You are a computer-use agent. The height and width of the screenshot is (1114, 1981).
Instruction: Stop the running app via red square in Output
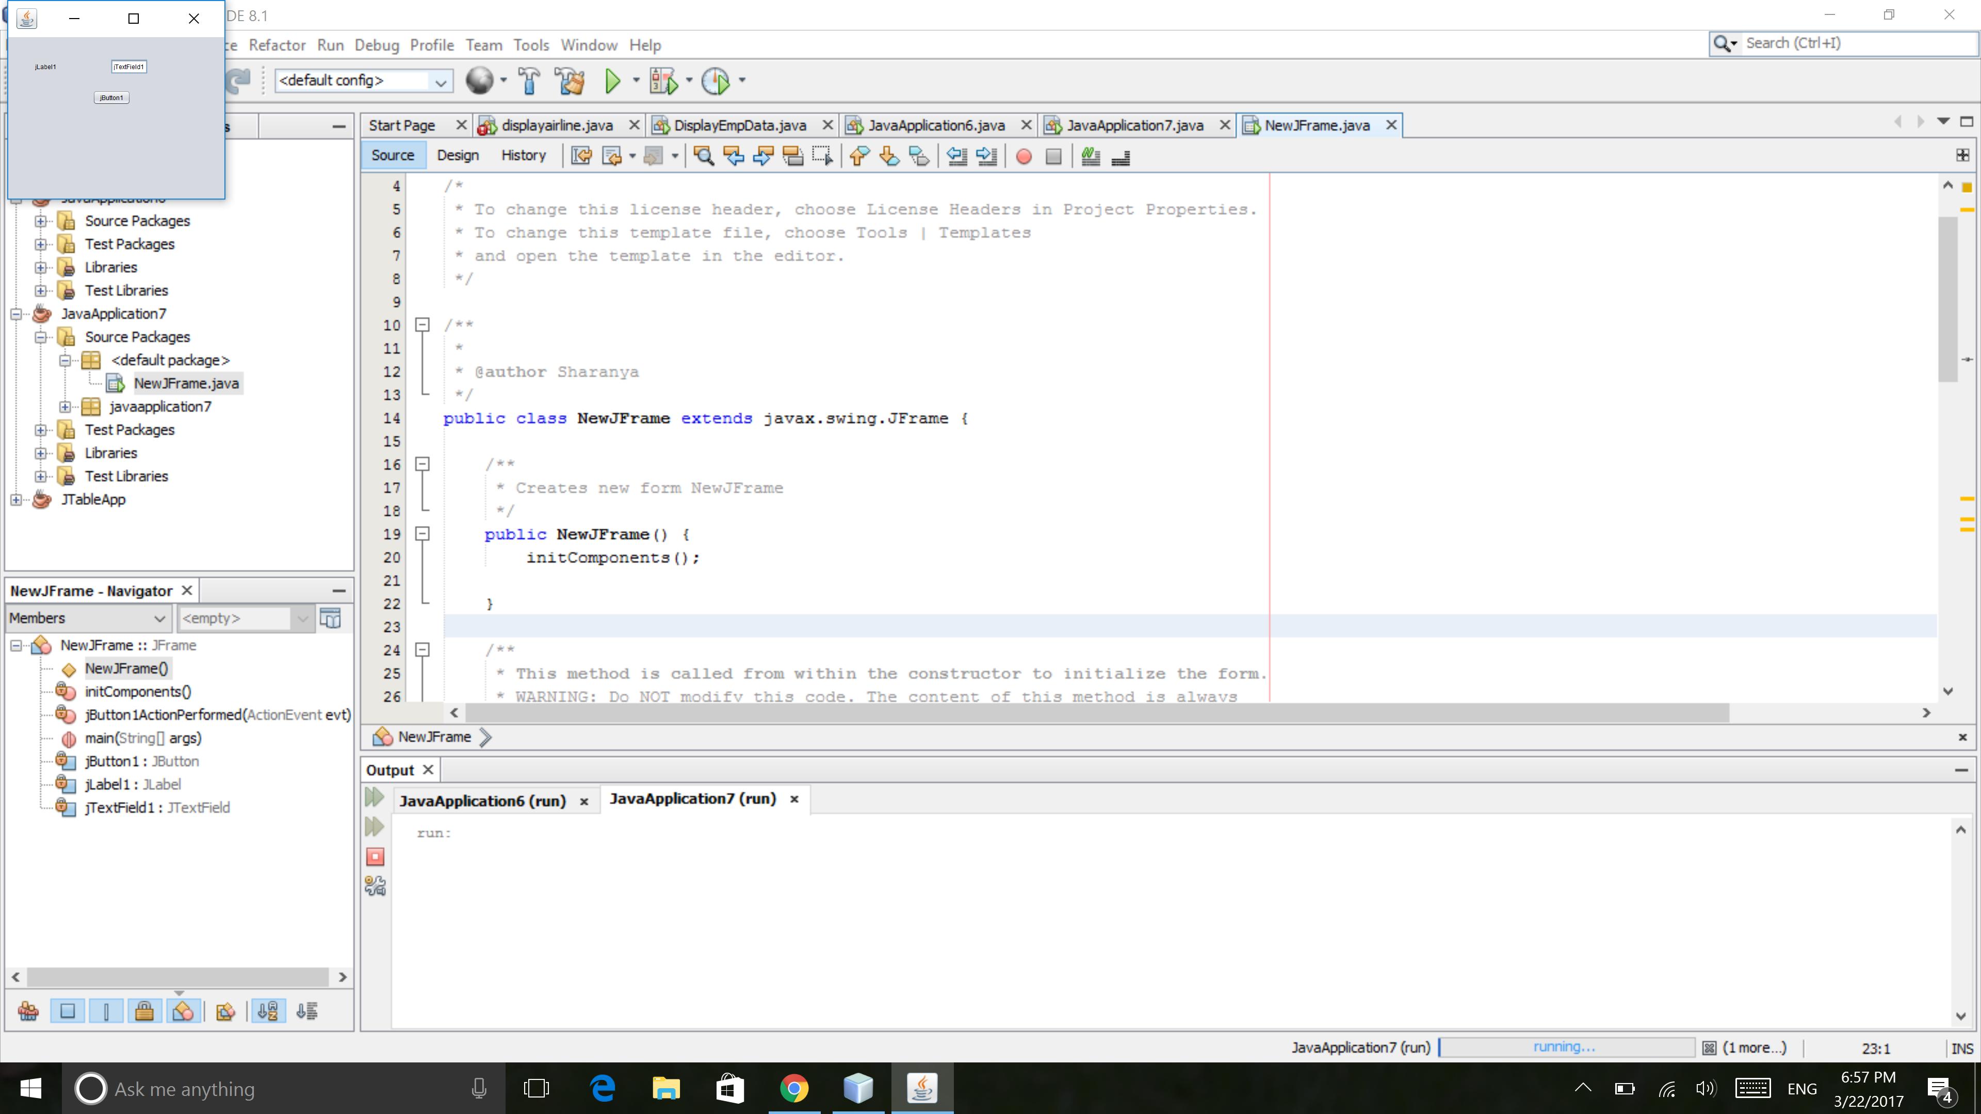coord(375,857)
